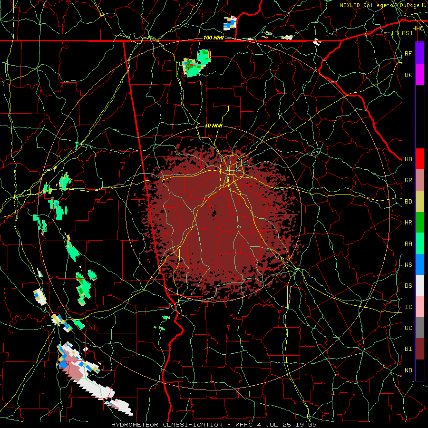Click the magenta UK color swatch
Viewport: 428px width, 428px height.
(420, 75)
